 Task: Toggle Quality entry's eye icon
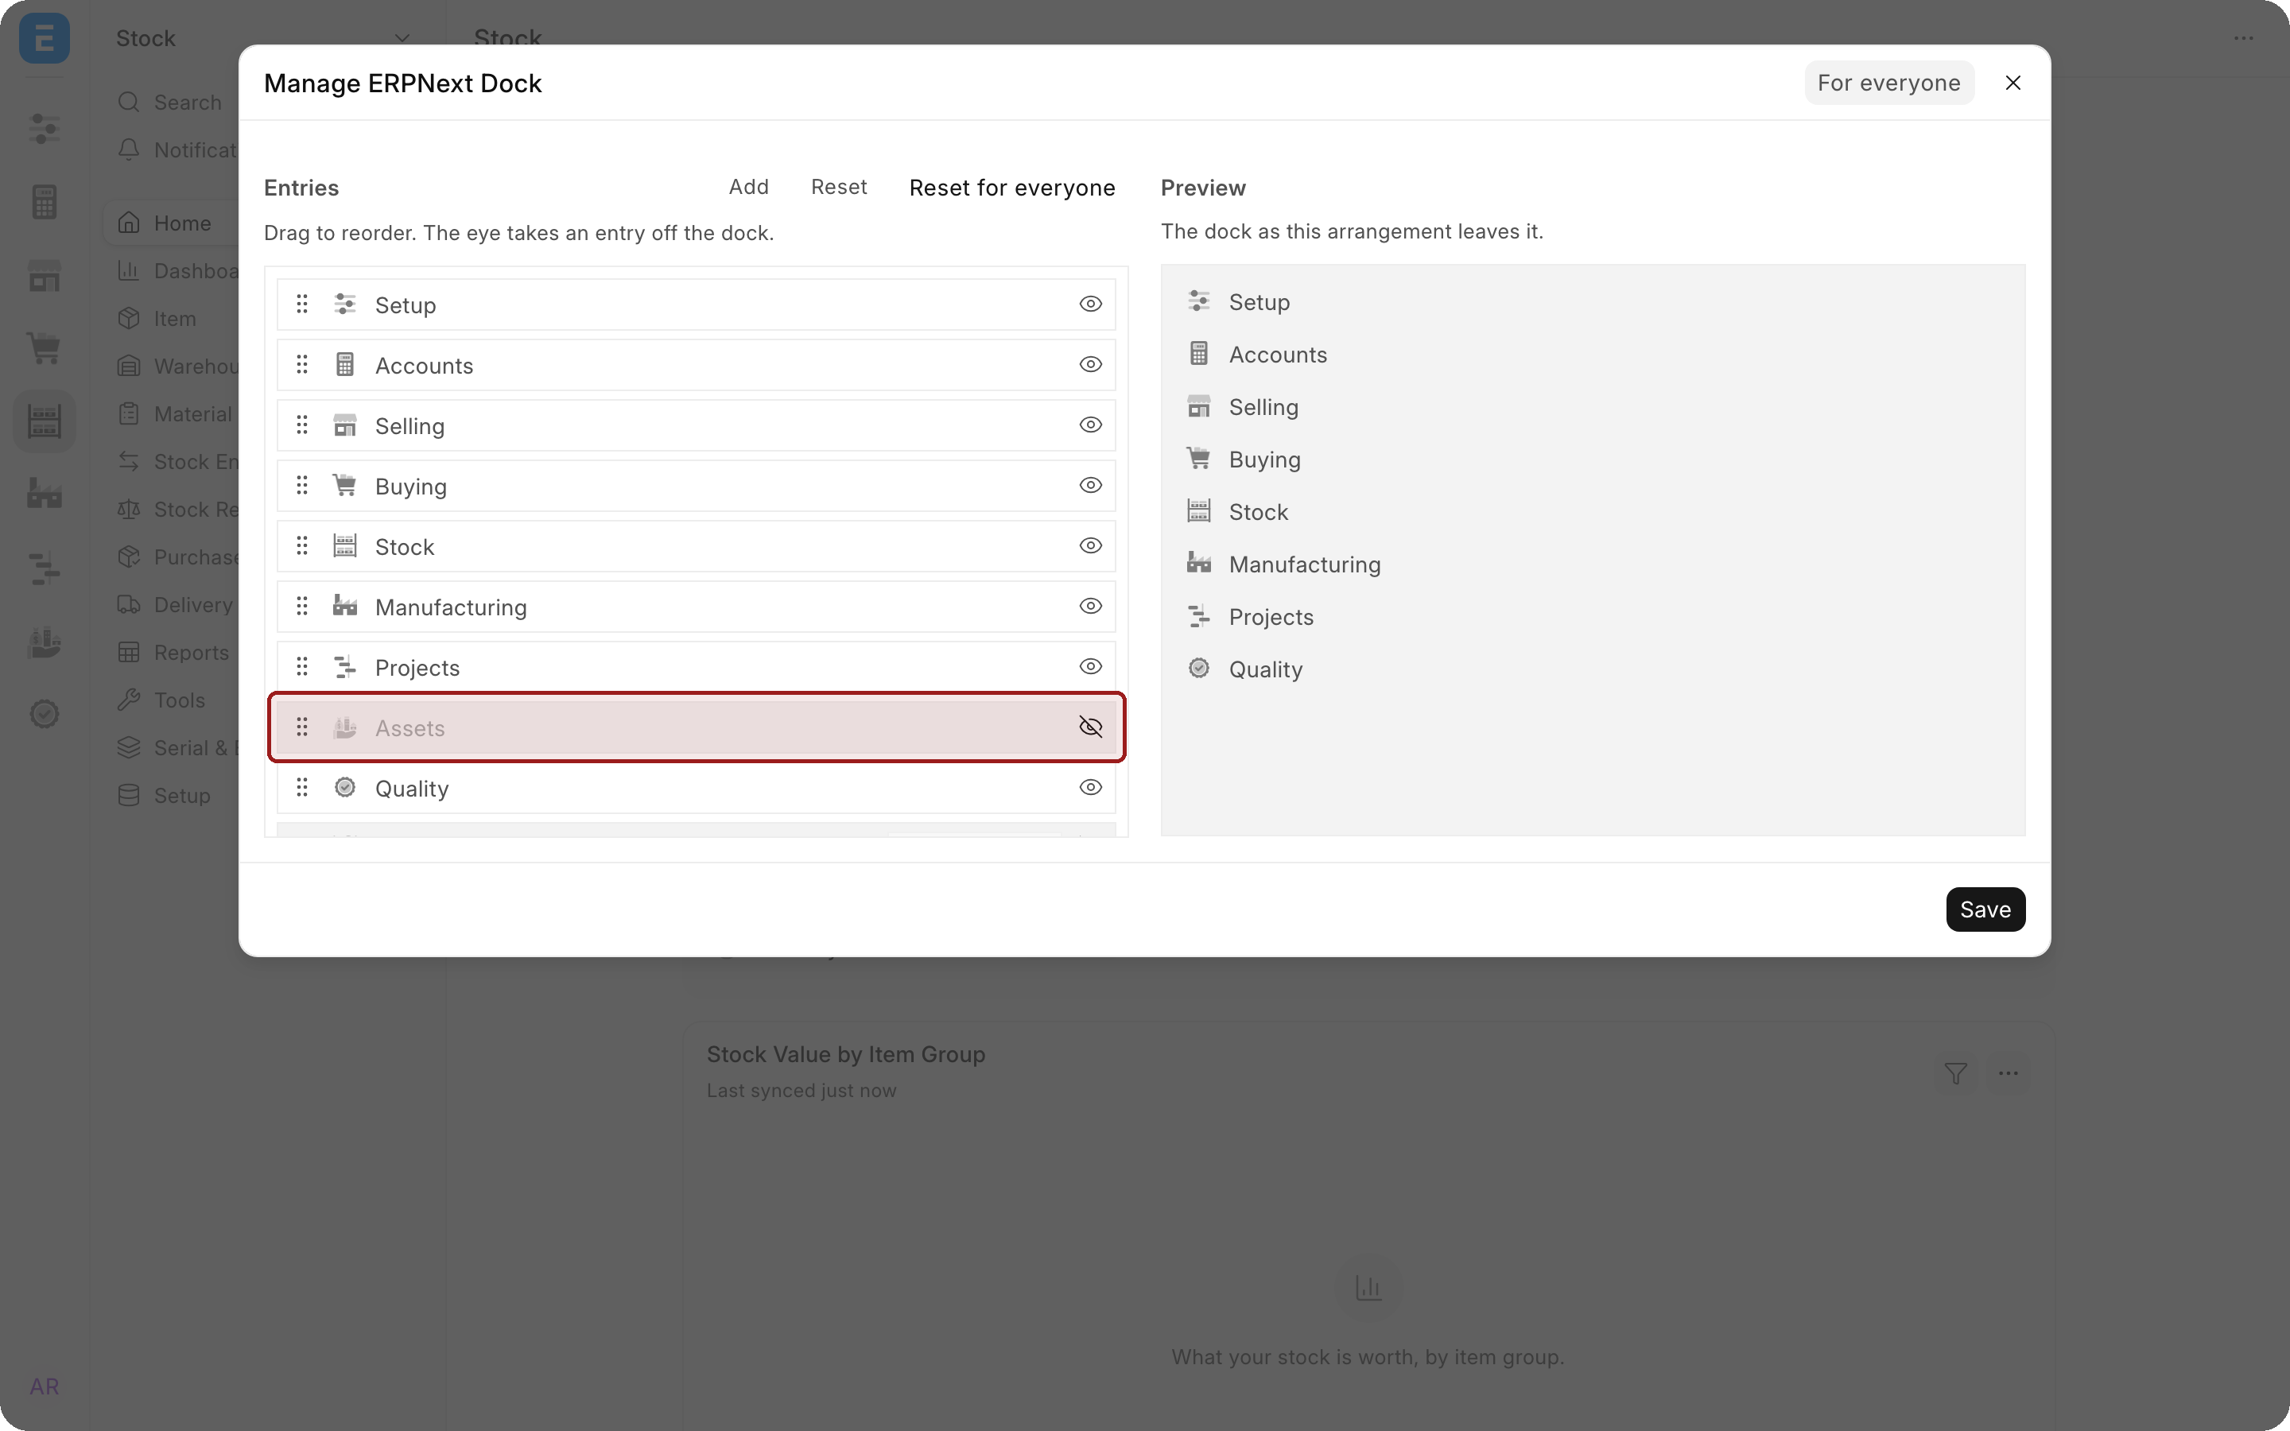click(1090, 787)
